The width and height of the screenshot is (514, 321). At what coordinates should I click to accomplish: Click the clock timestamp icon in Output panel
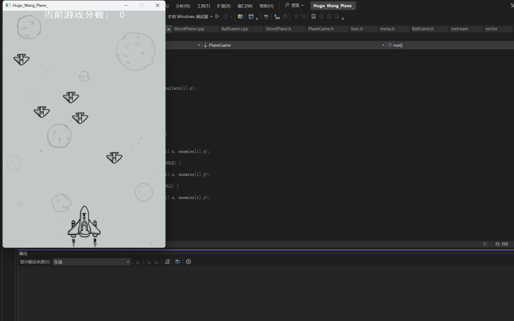pos(188,262)
